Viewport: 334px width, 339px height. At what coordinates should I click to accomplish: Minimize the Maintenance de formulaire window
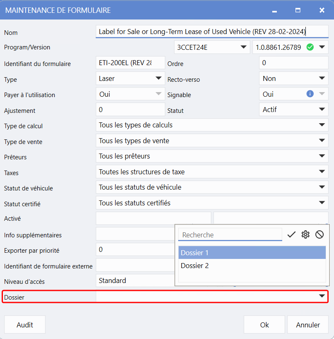tap(274, 10)
